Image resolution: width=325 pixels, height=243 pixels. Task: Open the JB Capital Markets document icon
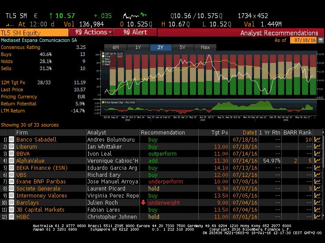click(x=11, y=209)
